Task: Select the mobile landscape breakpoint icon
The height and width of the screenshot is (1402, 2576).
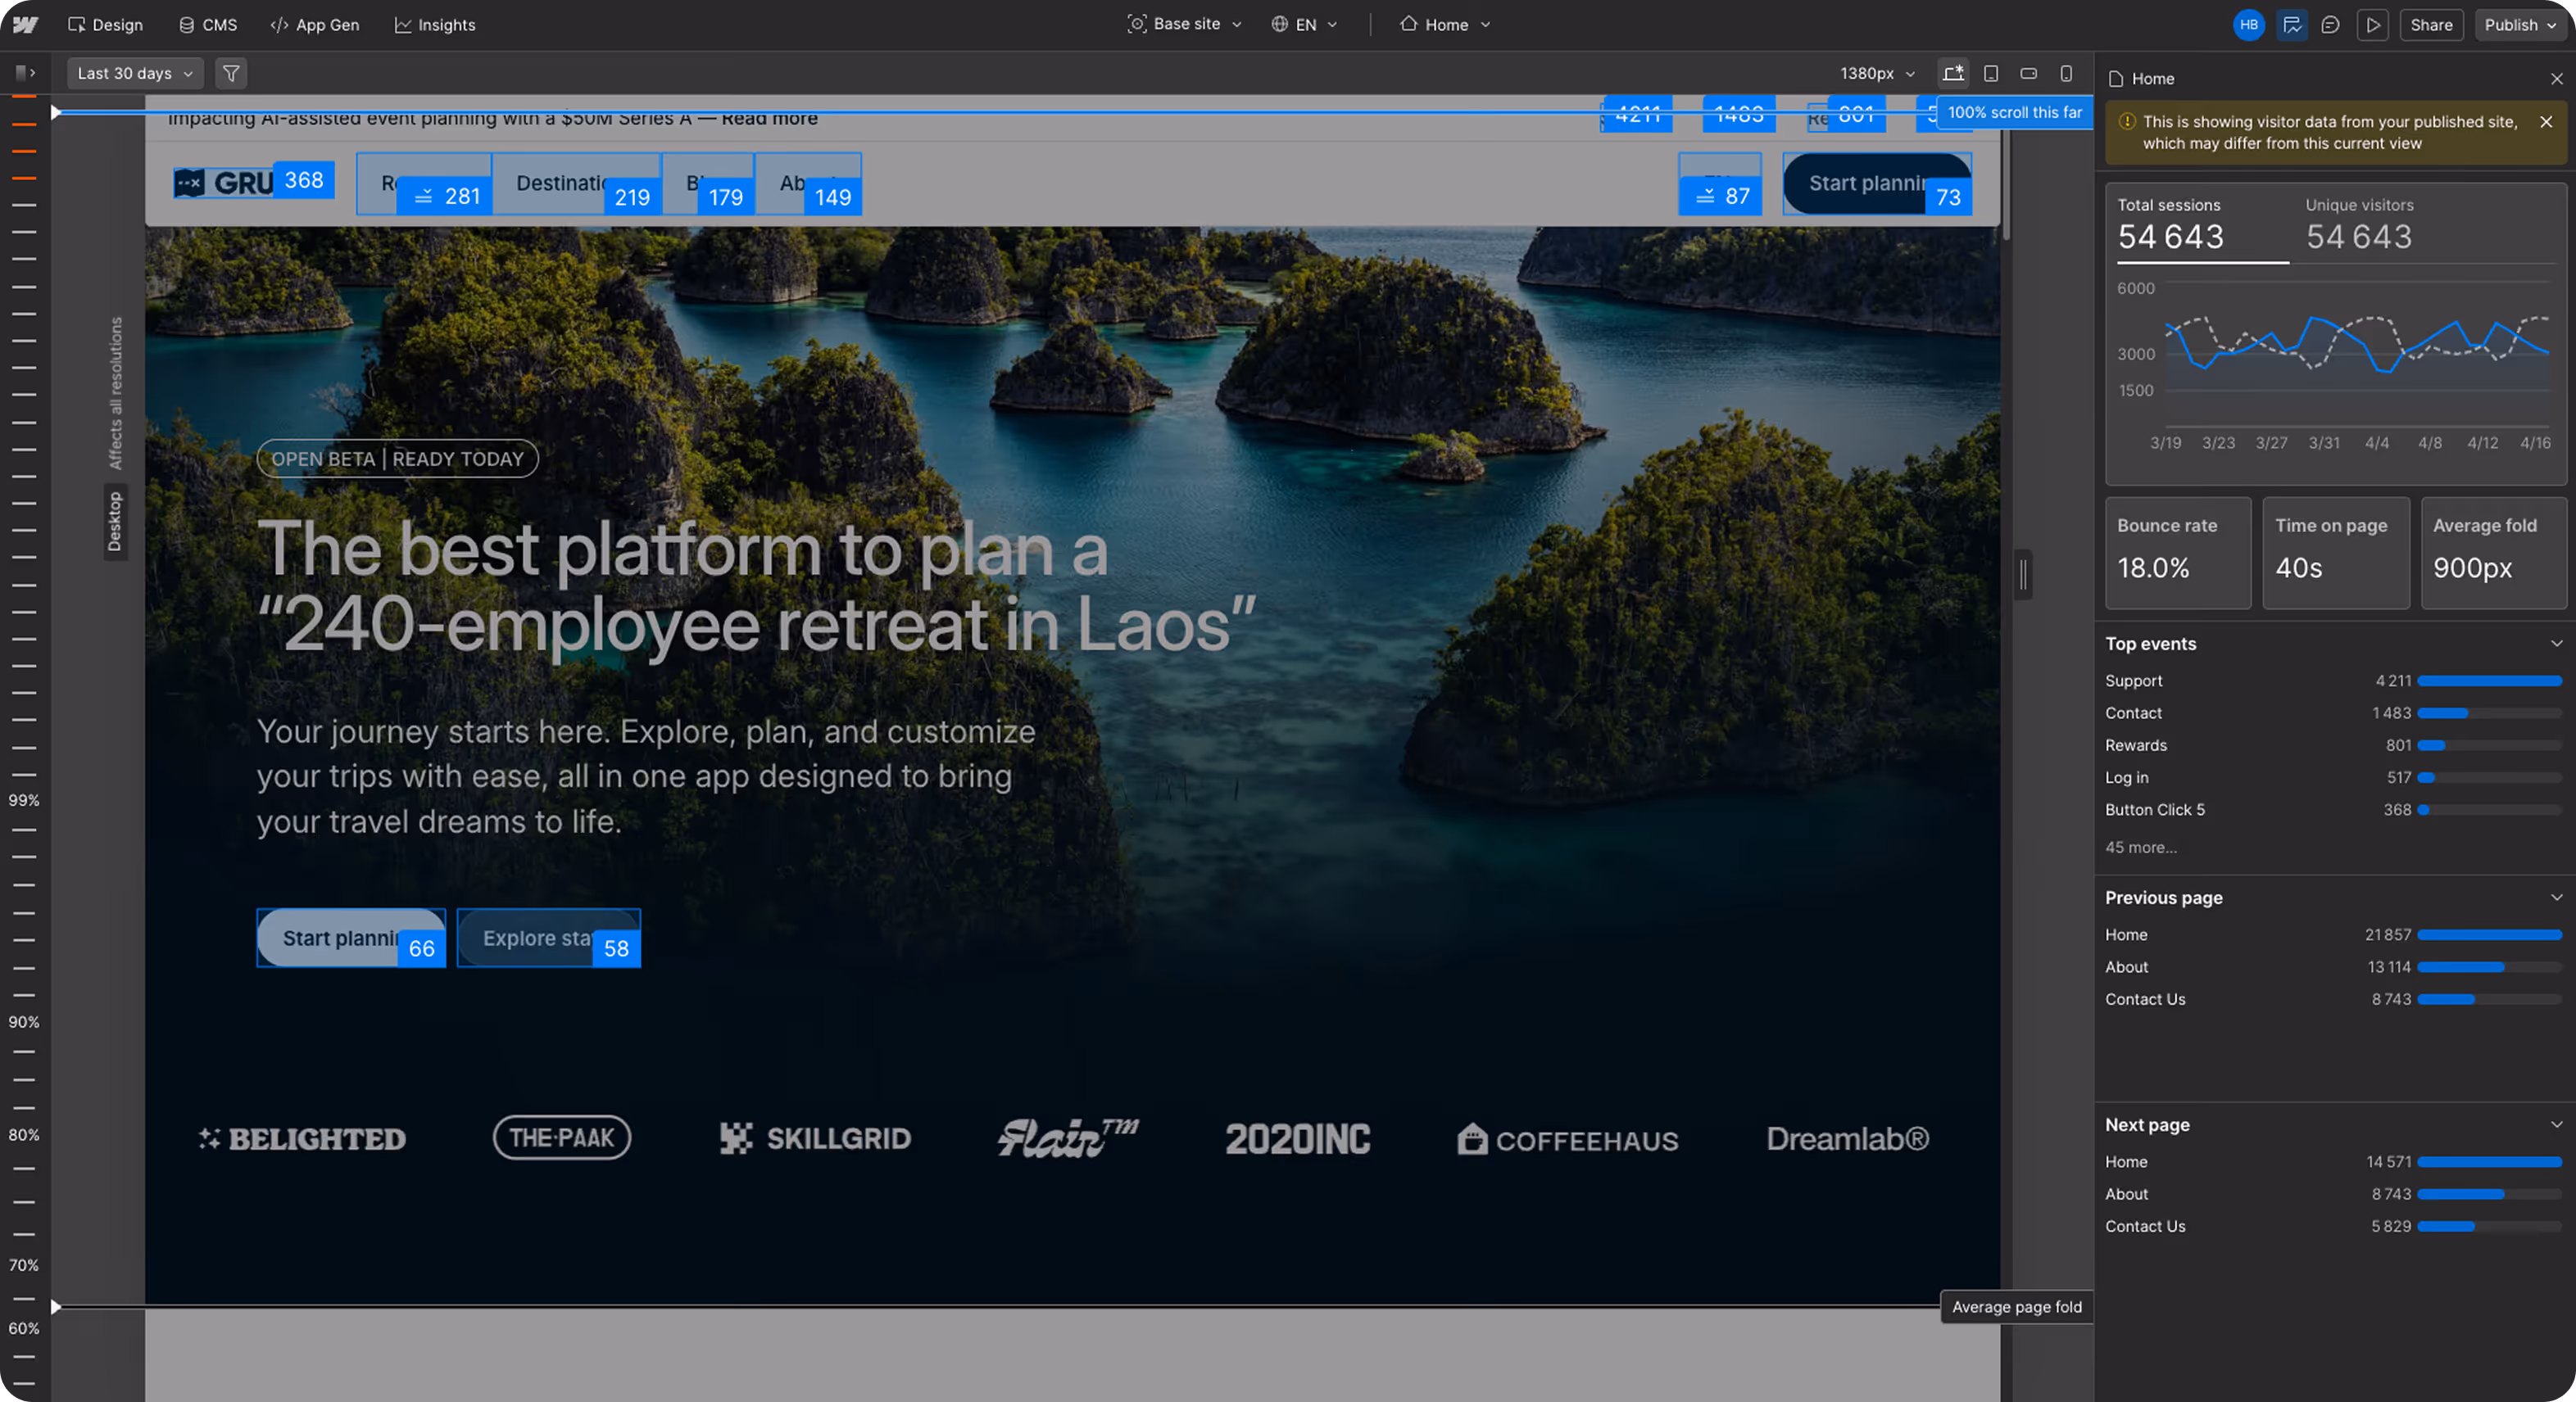Action: [2029, 73]
